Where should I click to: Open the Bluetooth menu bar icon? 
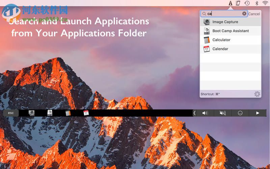pos(256,3)
